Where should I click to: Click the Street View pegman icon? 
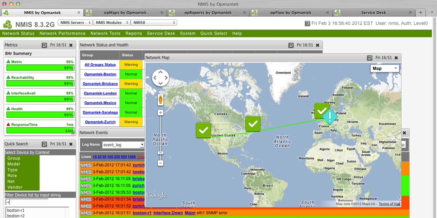click(160, 99)
